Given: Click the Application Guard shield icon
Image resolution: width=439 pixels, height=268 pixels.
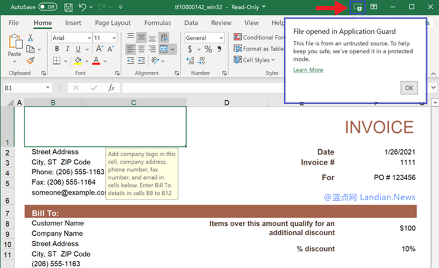Looking at the screenshot, I should tap(357, 7).
